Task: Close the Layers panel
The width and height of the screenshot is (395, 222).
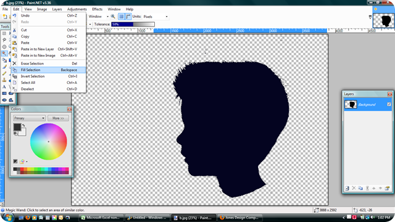Action: pyautogui.click(x=389, y=94)
